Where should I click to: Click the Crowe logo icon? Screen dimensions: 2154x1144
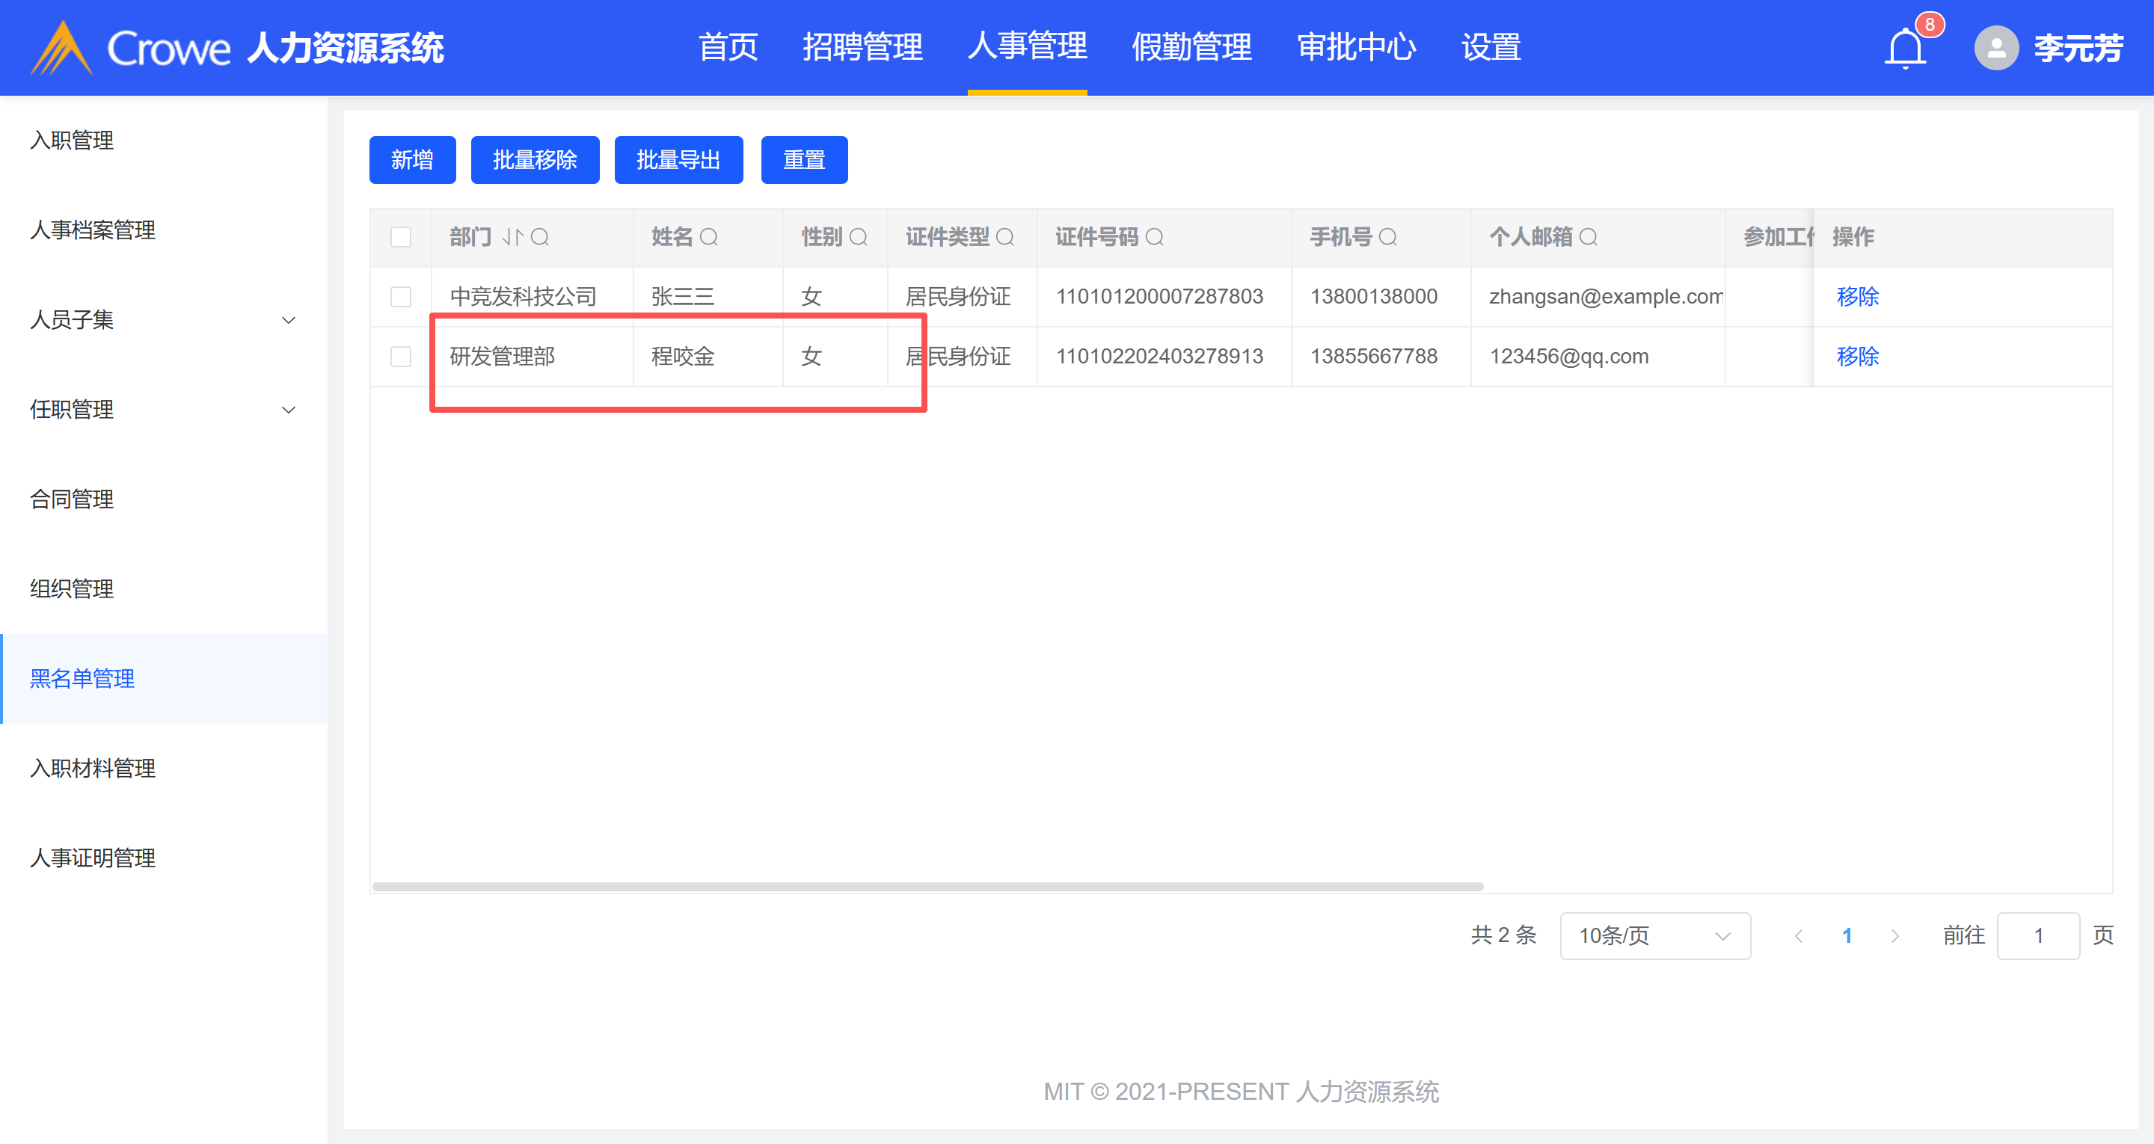coord(60,48)
